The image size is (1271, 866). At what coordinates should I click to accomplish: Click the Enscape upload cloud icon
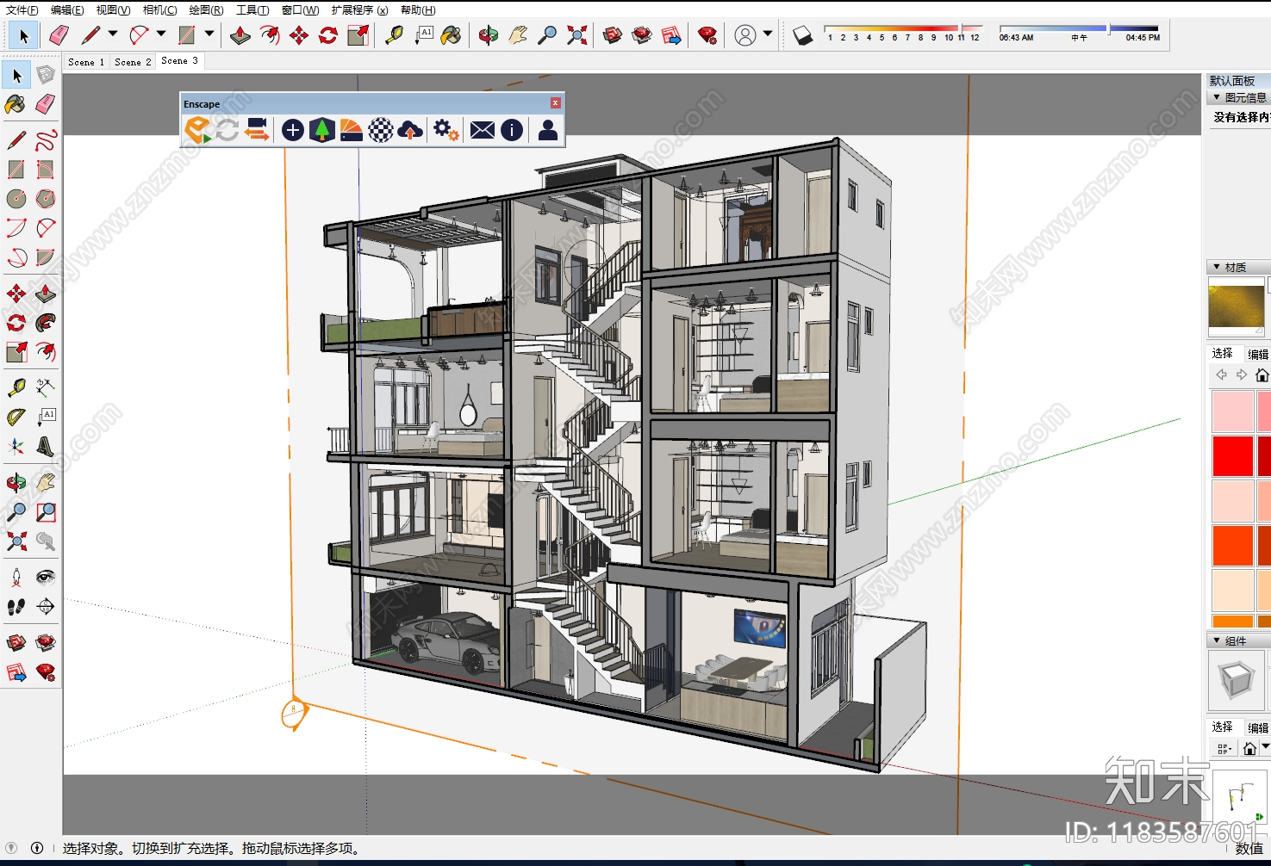(410, 130)
